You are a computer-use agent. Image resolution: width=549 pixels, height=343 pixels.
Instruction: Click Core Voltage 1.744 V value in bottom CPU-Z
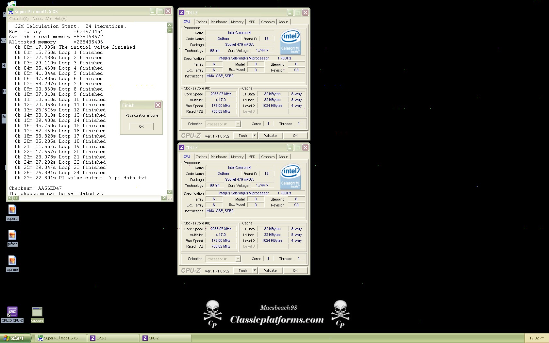[262, 185]
